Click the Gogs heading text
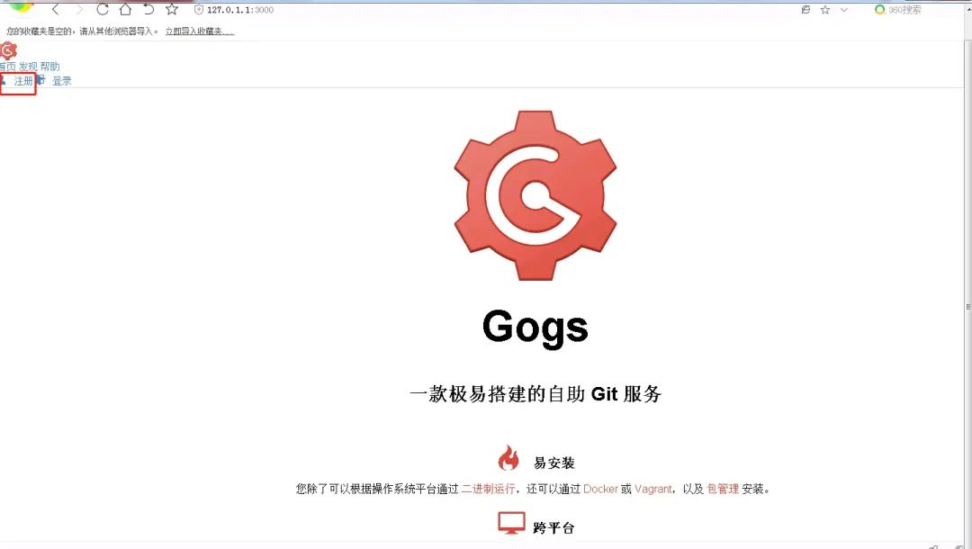Image resolution: width=972 pixels, height=549 pixels. 535,328
